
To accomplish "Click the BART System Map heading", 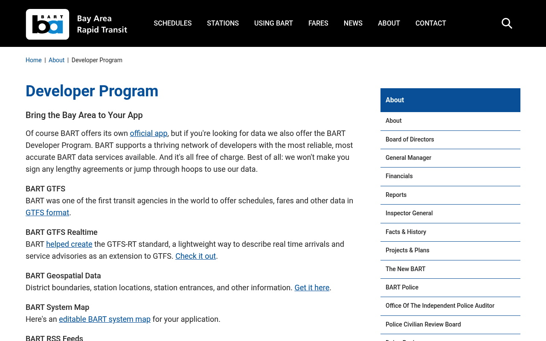I will [x=57, y=307].
